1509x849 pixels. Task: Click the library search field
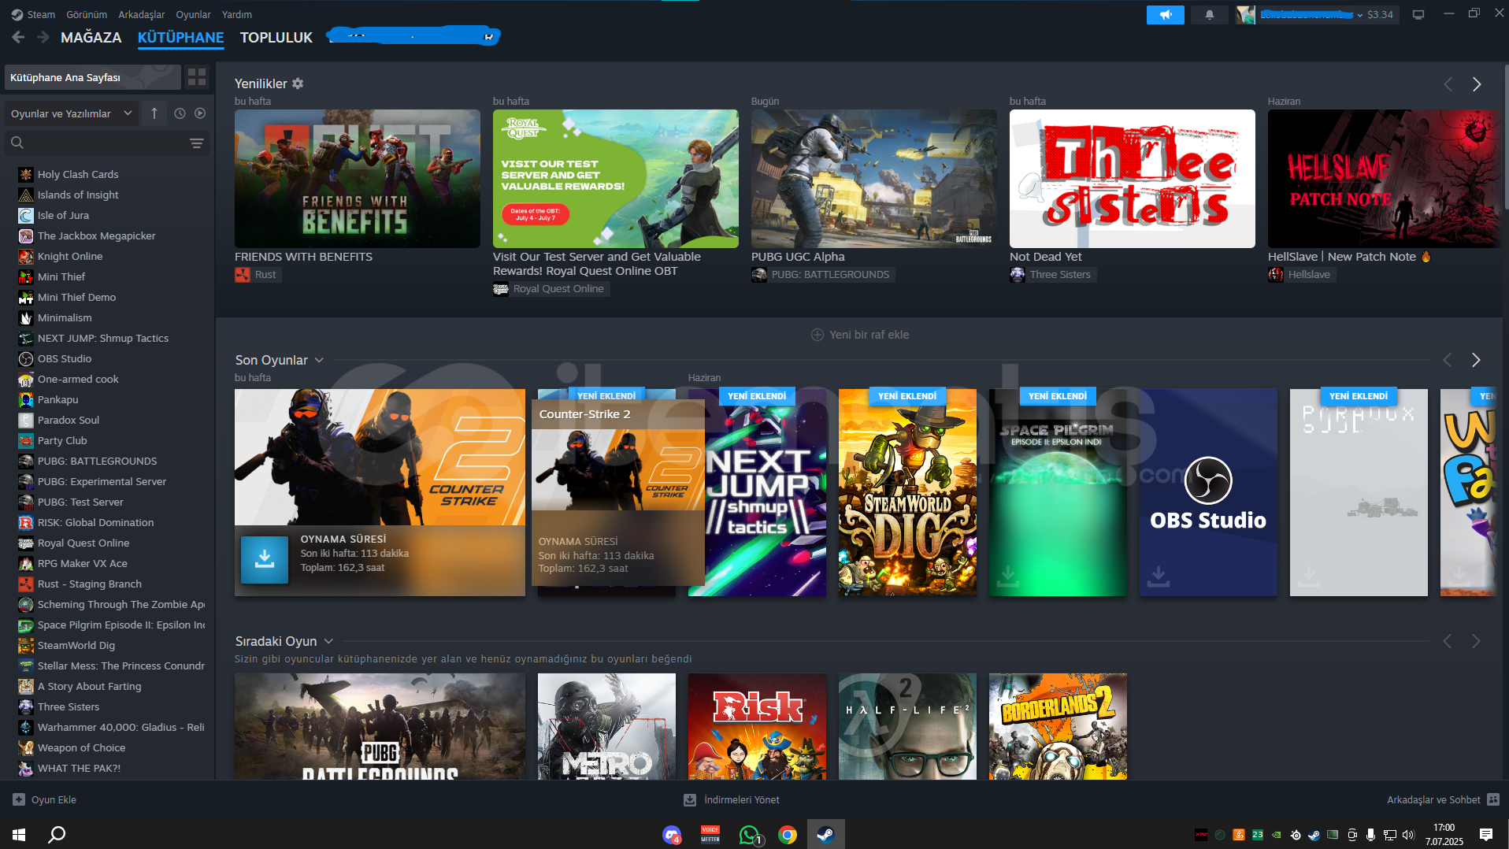coord(107,143)
